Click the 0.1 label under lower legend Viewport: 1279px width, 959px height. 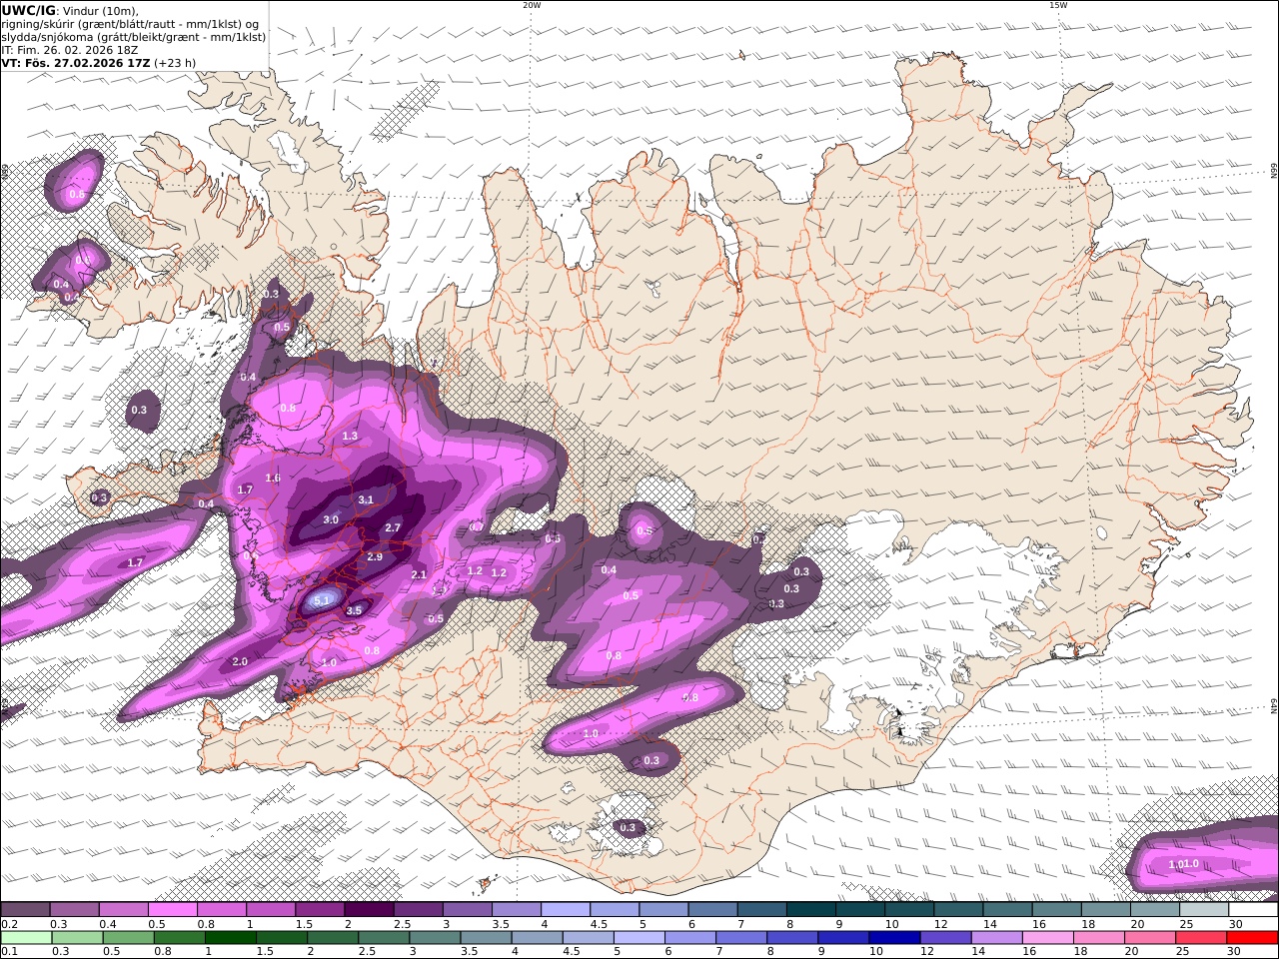[9, 952]
